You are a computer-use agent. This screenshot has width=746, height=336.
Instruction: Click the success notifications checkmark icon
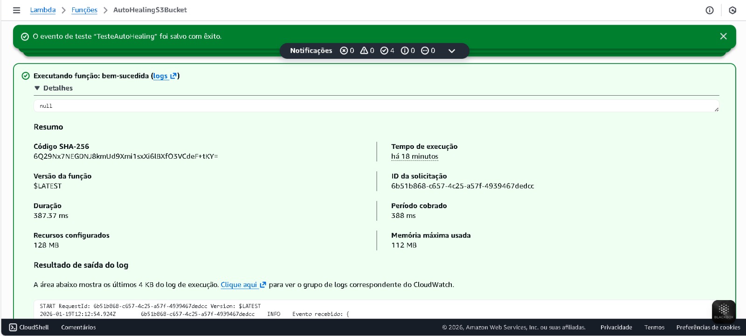384,50
